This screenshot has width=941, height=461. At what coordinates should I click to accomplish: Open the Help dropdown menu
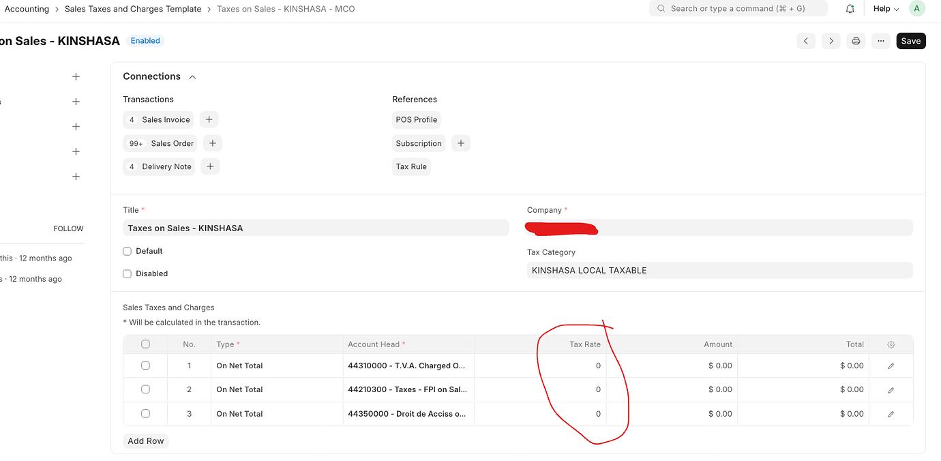point(886,9)
